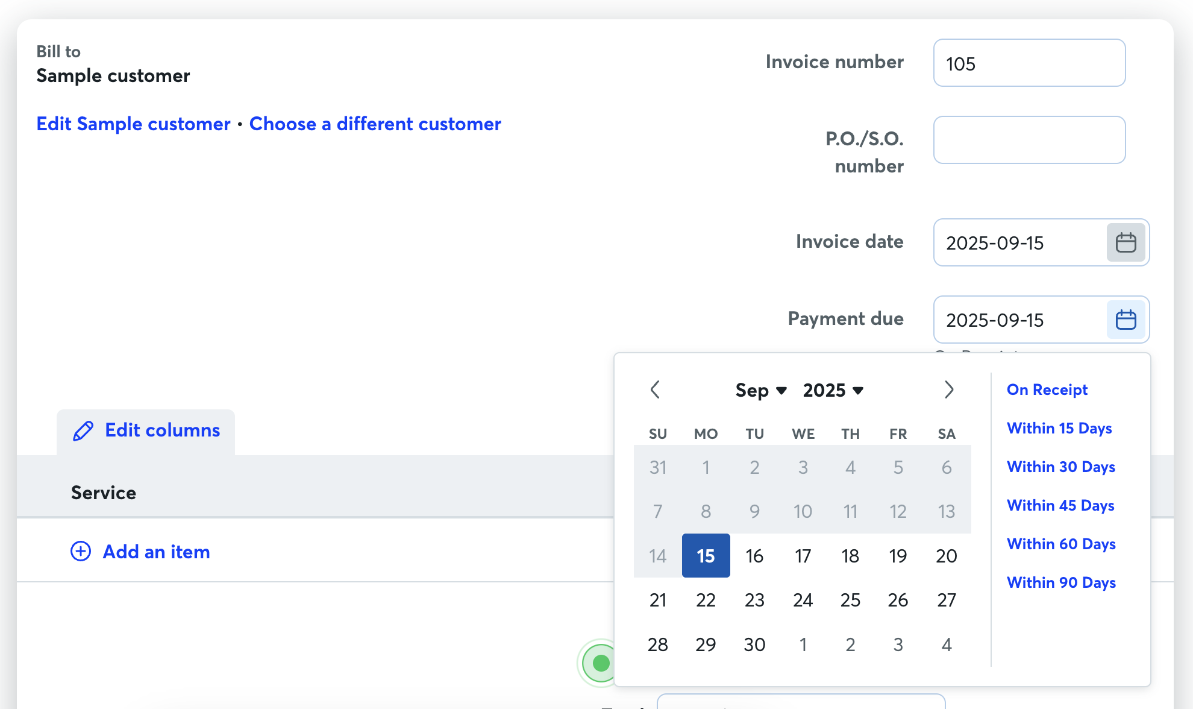This screenshot has width=1193, height=709.
Task: Open the Sep month dropdown
Action: click(761, 390)
